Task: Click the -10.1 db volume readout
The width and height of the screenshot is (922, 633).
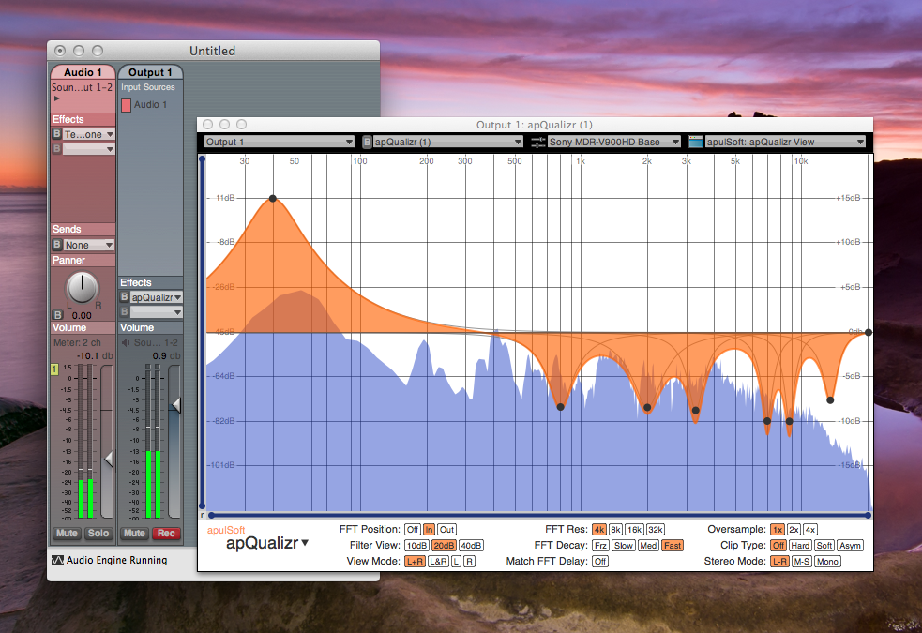Action: tap(95, 356)
